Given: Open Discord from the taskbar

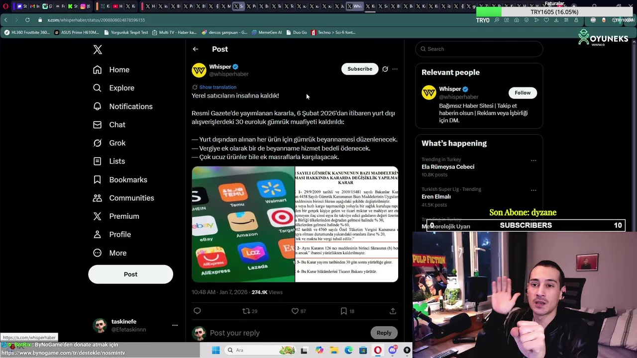Looking at the screenshot, I should point(393,350).
